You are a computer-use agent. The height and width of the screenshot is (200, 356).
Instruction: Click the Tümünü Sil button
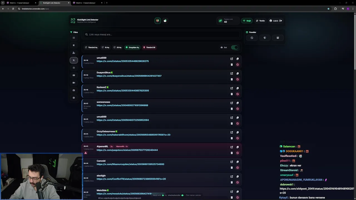pyautogui.click(x=149, y=47)
